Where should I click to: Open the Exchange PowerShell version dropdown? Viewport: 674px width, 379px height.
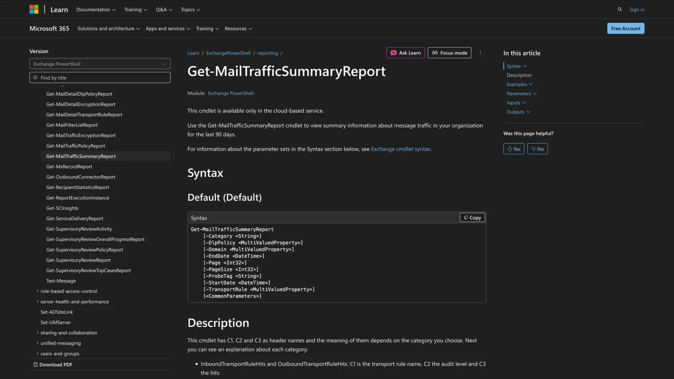pos(100,64)
